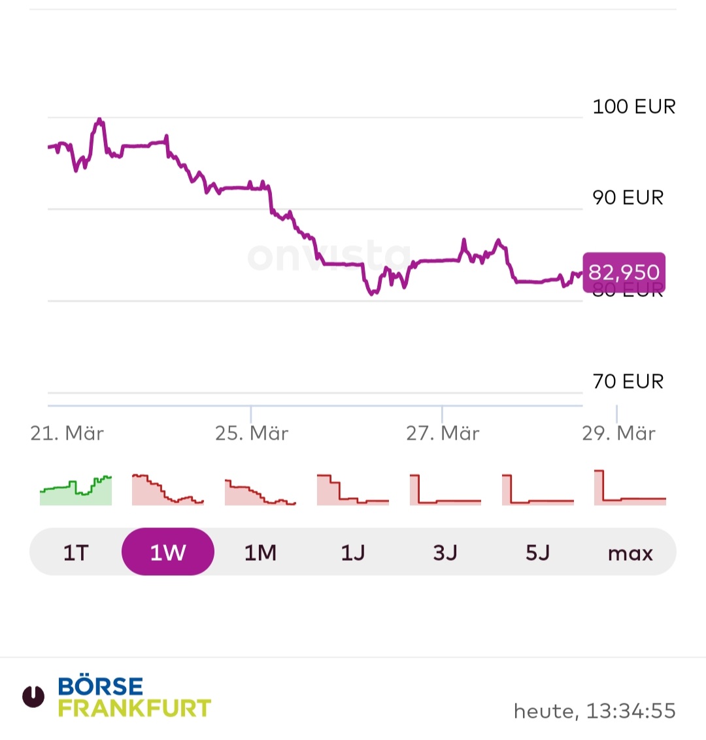The height and width of the screenshot is (740, 706).
Task: Tap the 5-year sparkline thumbnail
Action: pyautogui.click(x=538, y=490)
